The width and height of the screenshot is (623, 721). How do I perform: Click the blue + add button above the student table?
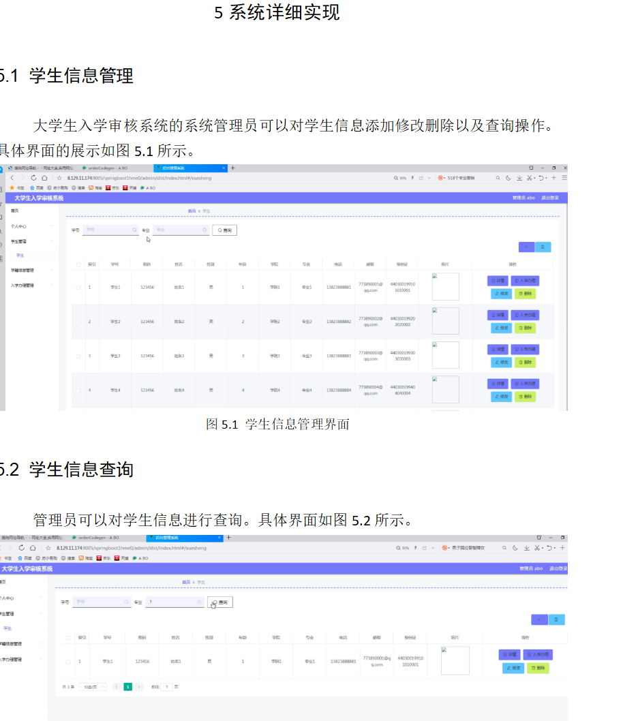(526, 247)
